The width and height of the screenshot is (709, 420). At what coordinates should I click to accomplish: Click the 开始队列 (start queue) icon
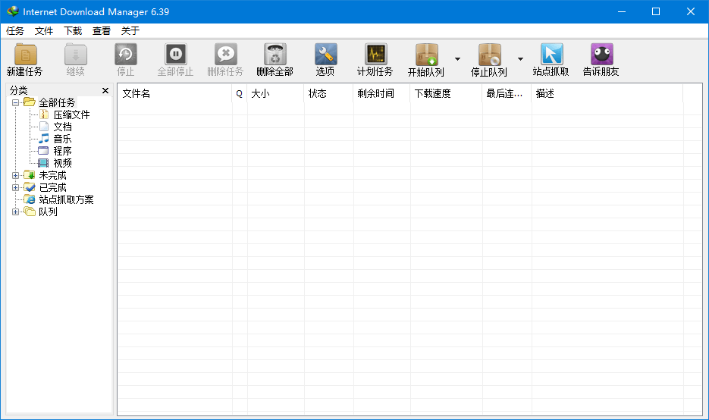[x=427, y=55]
